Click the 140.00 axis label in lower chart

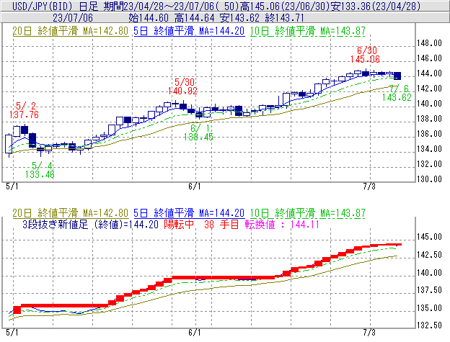[x=429, y=273]
